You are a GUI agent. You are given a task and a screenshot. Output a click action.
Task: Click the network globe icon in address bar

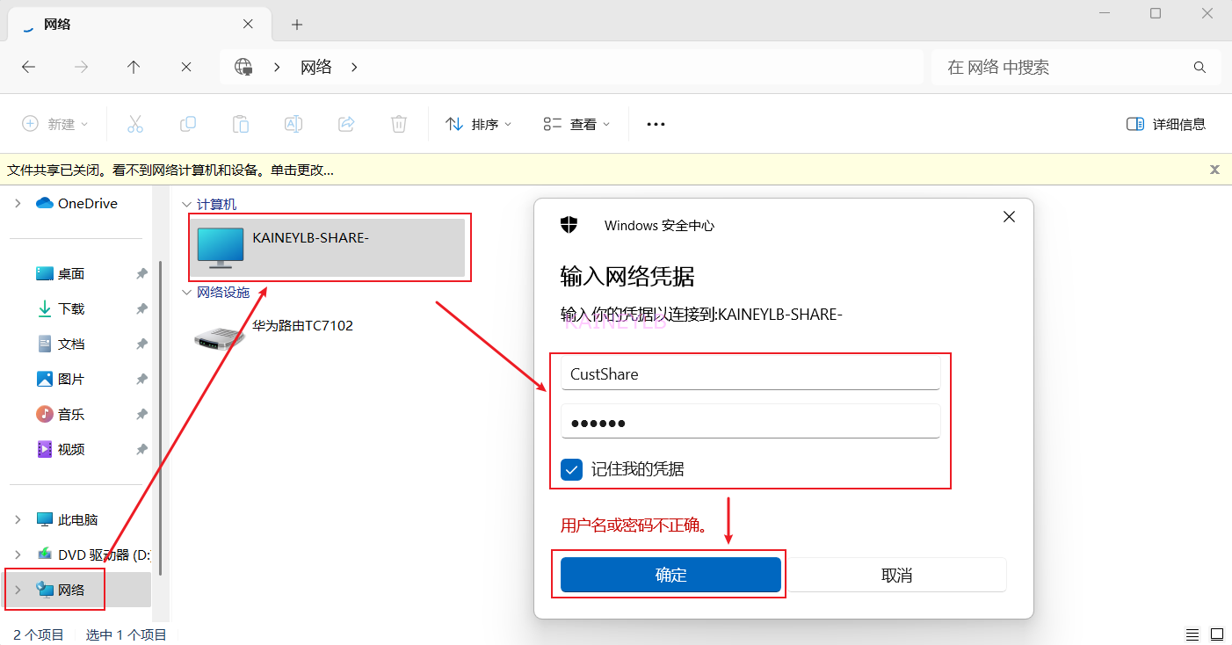(x=243, y=67)
